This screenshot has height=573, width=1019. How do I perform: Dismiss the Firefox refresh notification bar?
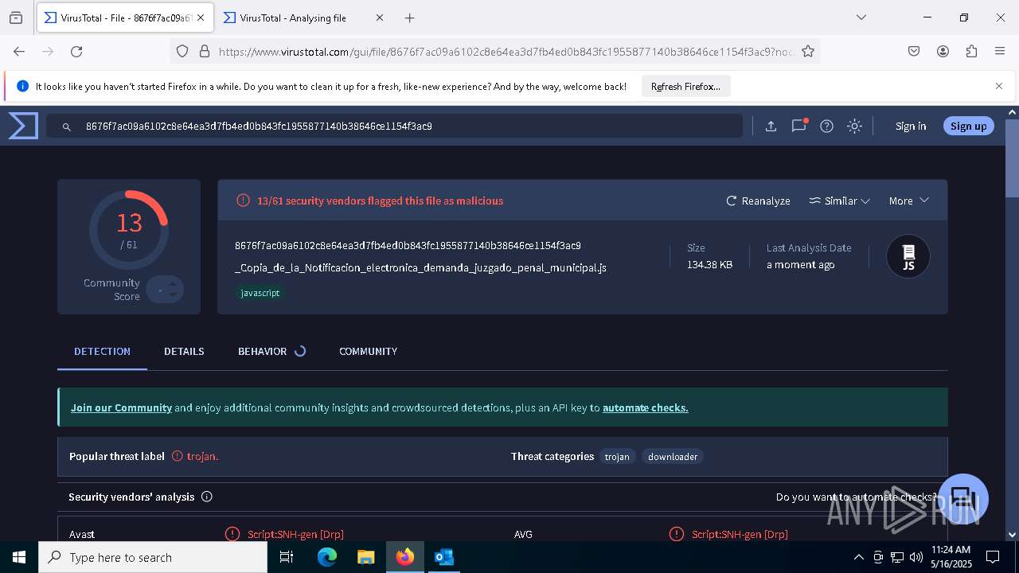point(999,86)
